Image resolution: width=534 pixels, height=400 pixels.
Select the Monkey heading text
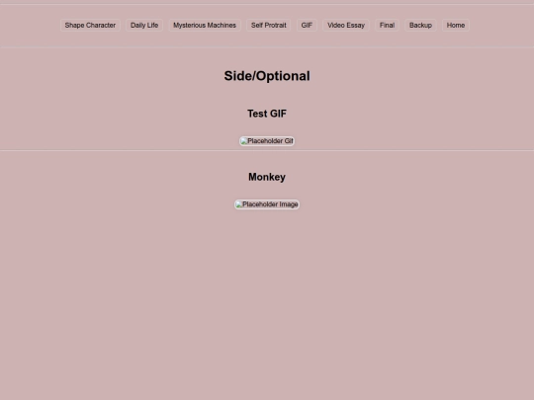[267, 177]
